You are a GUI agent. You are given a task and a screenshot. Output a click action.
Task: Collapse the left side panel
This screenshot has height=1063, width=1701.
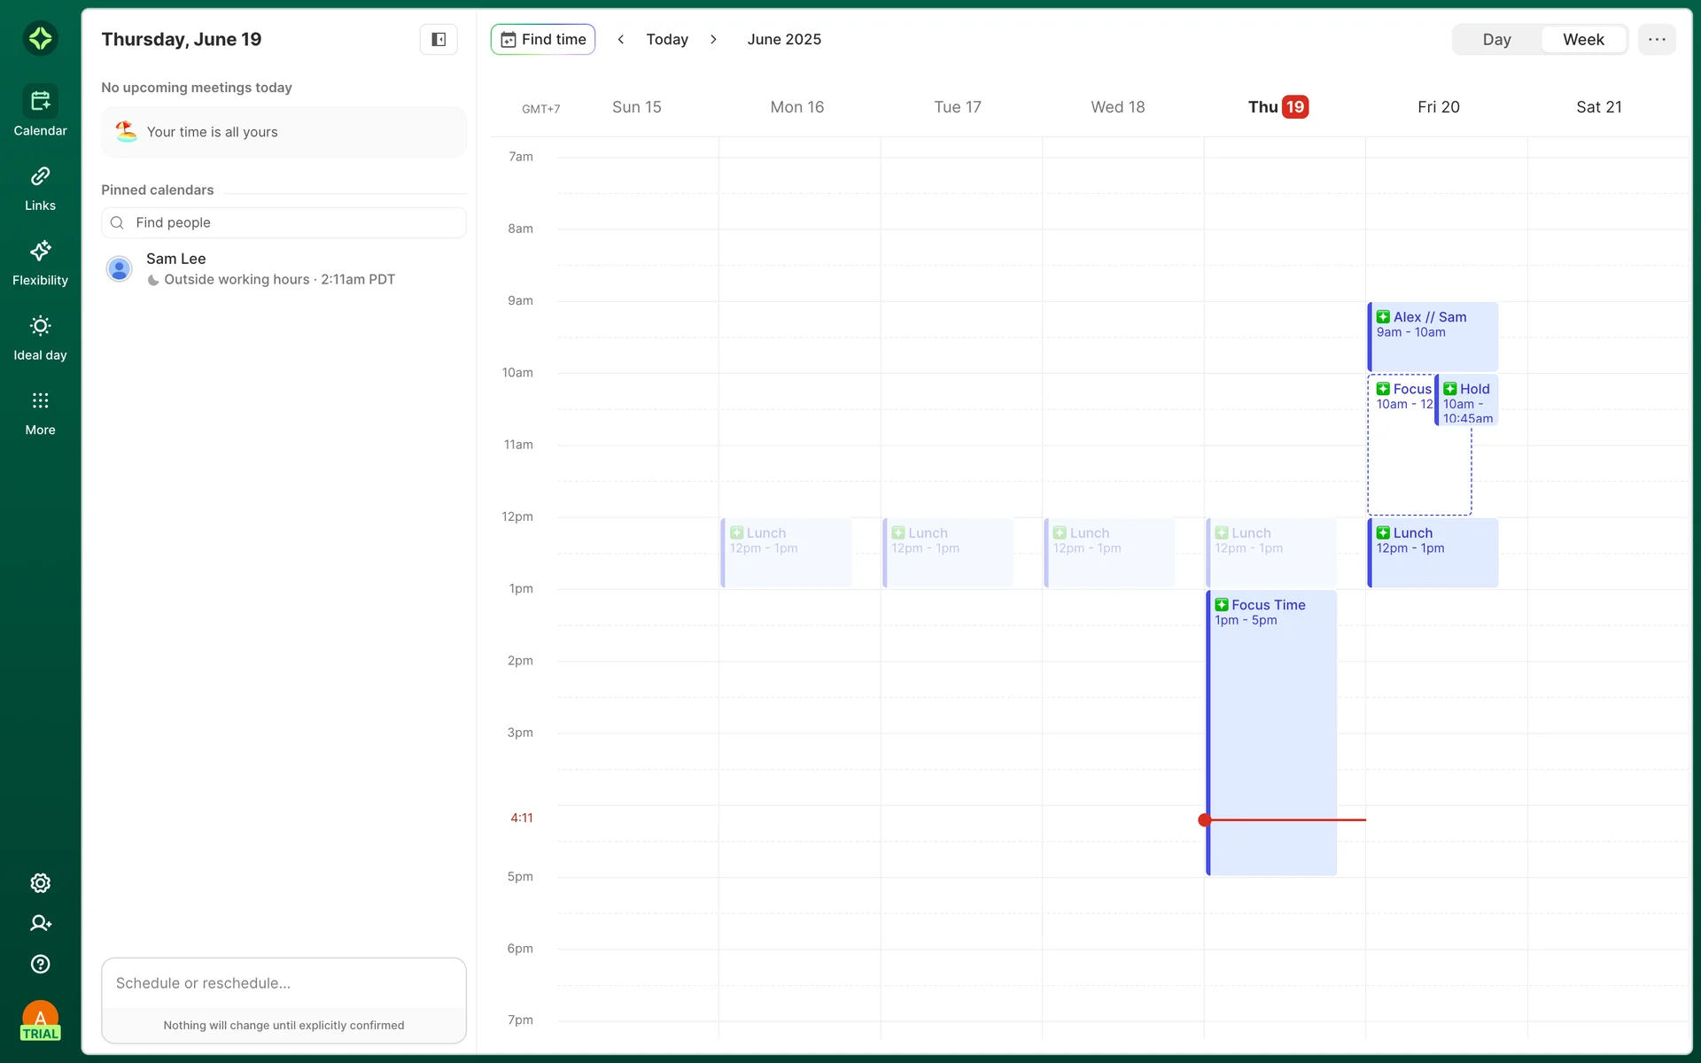click(439, 39)
